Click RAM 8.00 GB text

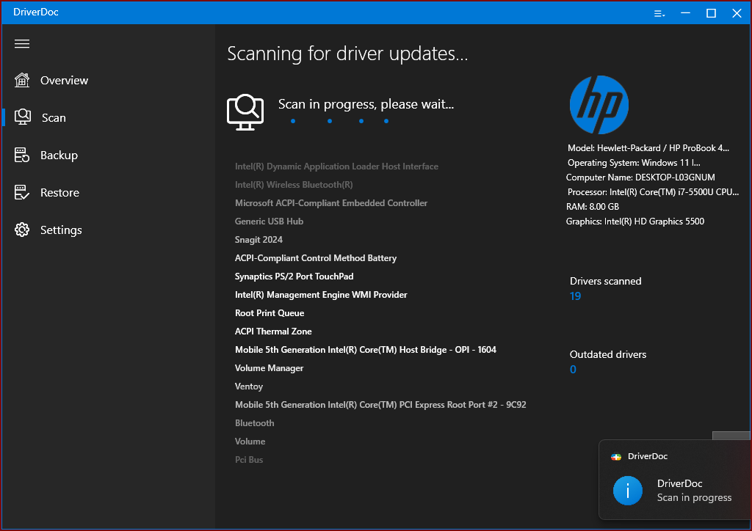click(x=593, y=207)
